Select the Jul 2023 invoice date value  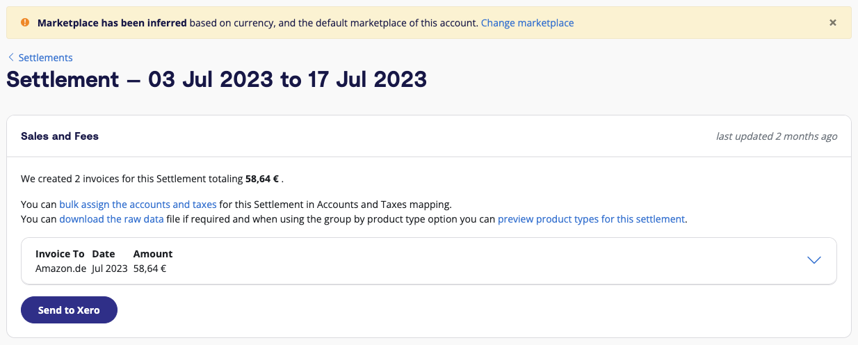(x=110, y=268)
